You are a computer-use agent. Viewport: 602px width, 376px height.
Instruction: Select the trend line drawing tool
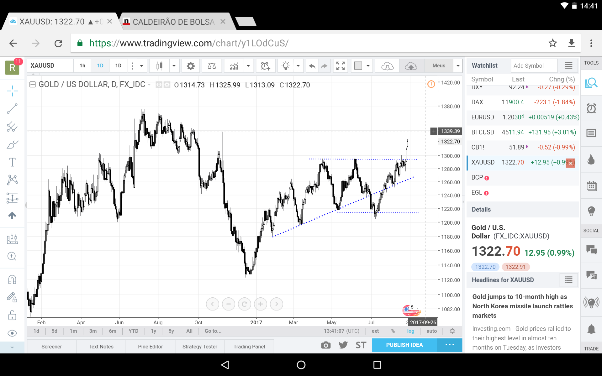click(12, 109)
